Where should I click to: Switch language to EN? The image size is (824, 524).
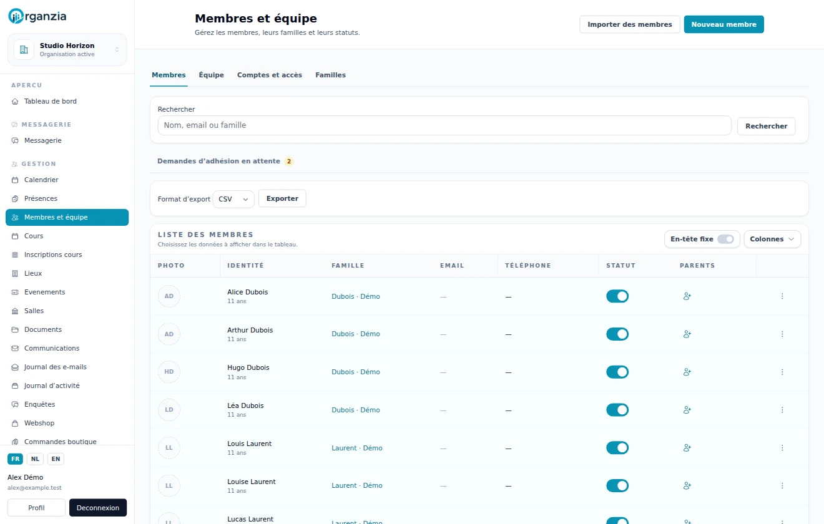coord(56,459)
